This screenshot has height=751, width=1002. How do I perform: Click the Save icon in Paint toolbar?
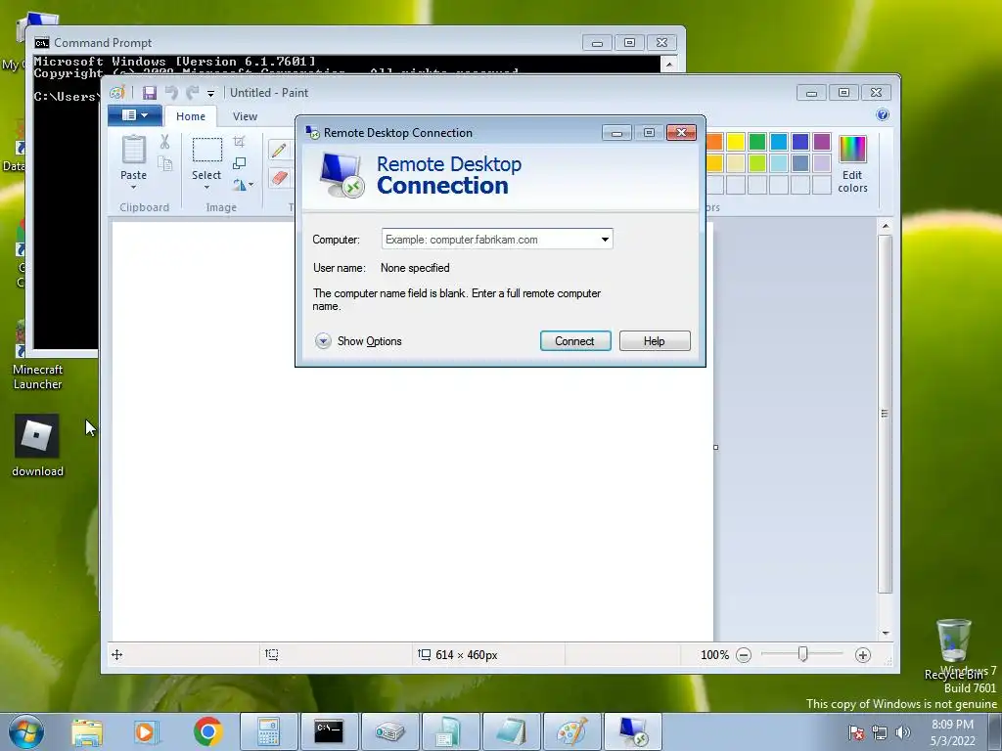point(149,93)
